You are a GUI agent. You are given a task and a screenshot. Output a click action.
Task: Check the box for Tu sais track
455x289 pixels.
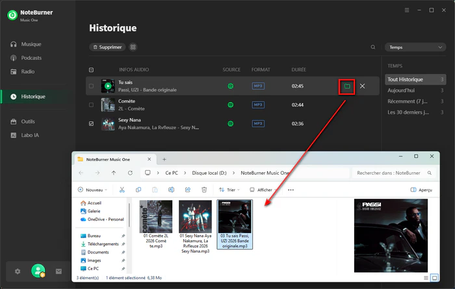pos(91,86)
